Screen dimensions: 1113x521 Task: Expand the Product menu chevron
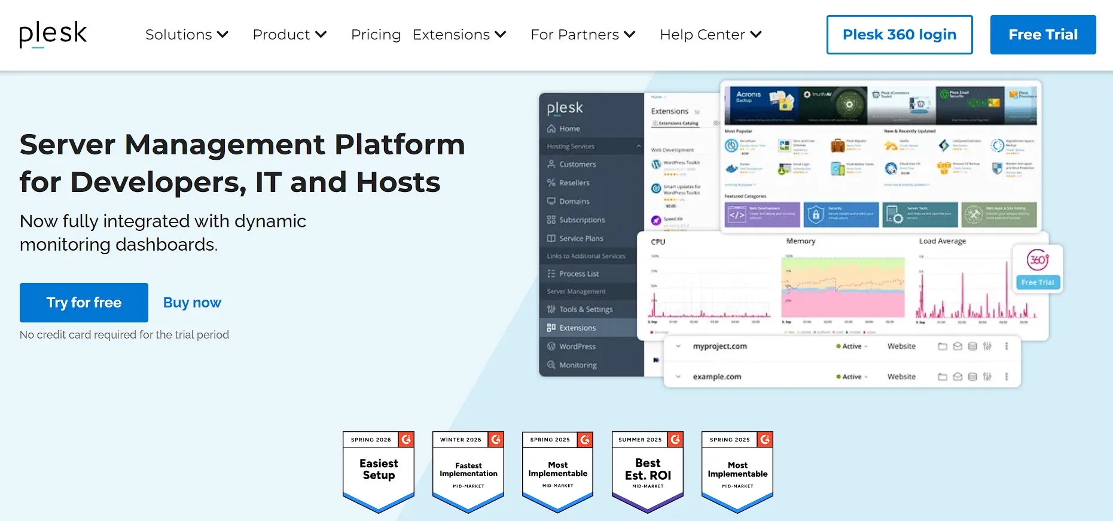321,35
